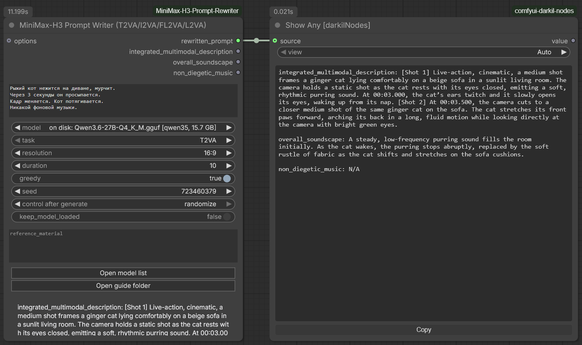Click Show Any [darkilNodes] node title

coord(328,25)
